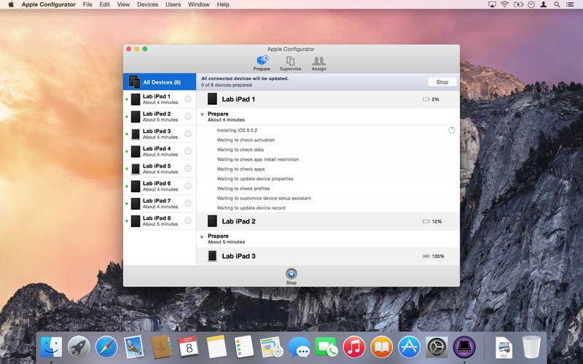
Task: Switch to the Supervise section
Action: 290,63
